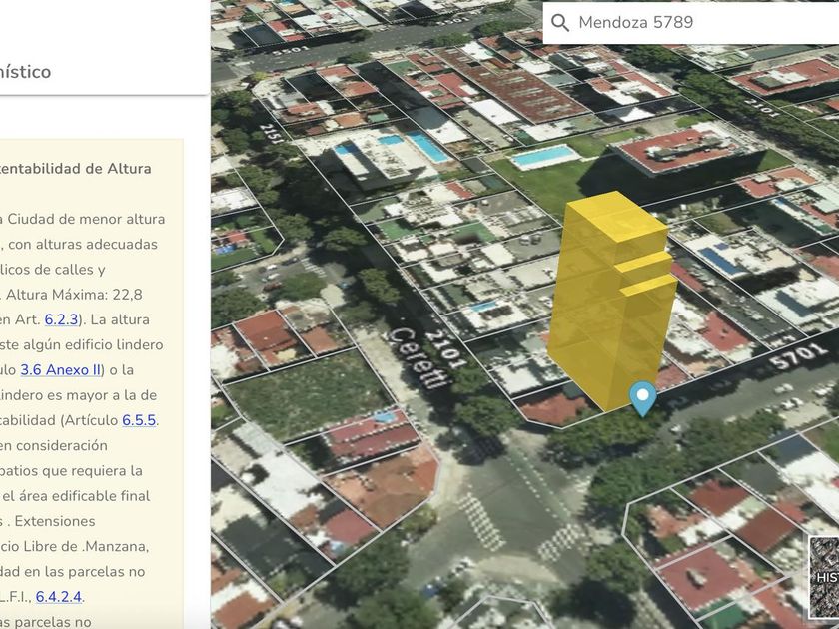839x629 pixels.
Task: Open the 3.6 Anexo II link
Action: click(61, 369)
